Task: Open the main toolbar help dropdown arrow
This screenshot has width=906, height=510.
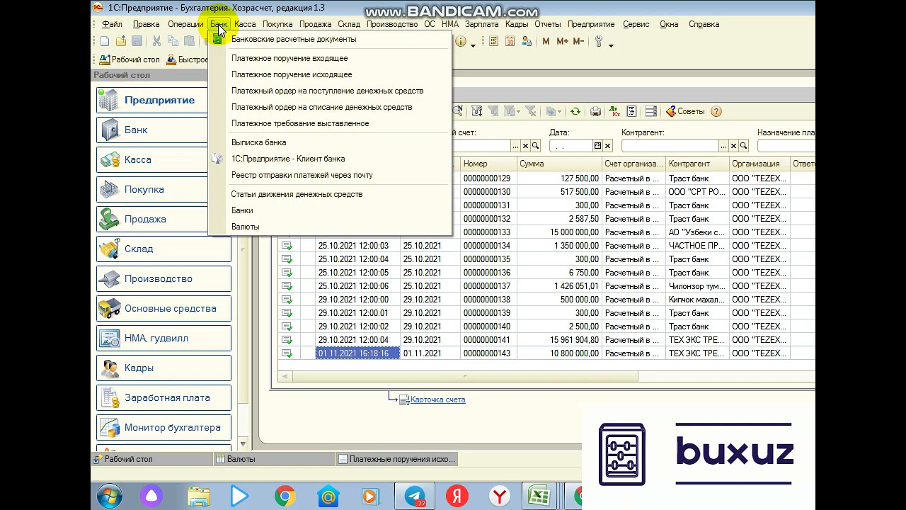Action: (473, 45)
